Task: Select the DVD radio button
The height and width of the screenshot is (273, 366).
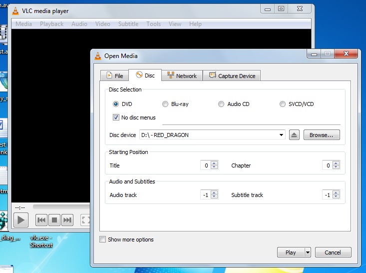Action: click(x=116, y=104)
